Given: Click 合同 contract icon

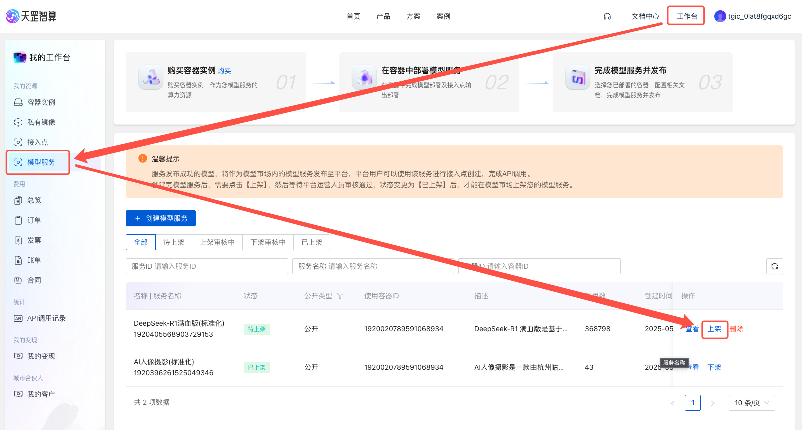Looking at the screenshot, I should (18, 280).
